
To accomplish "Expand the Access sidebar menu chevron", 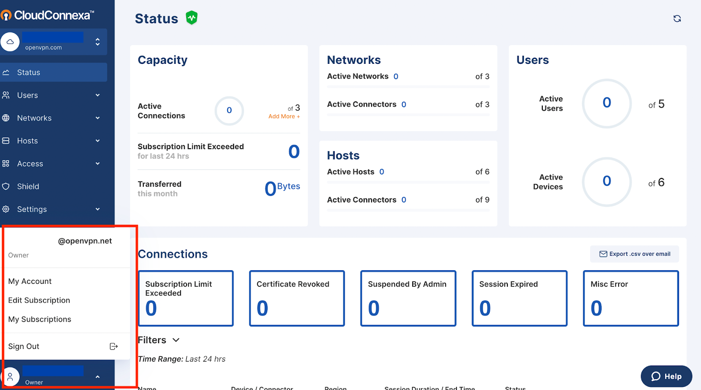I will point(98,164).
